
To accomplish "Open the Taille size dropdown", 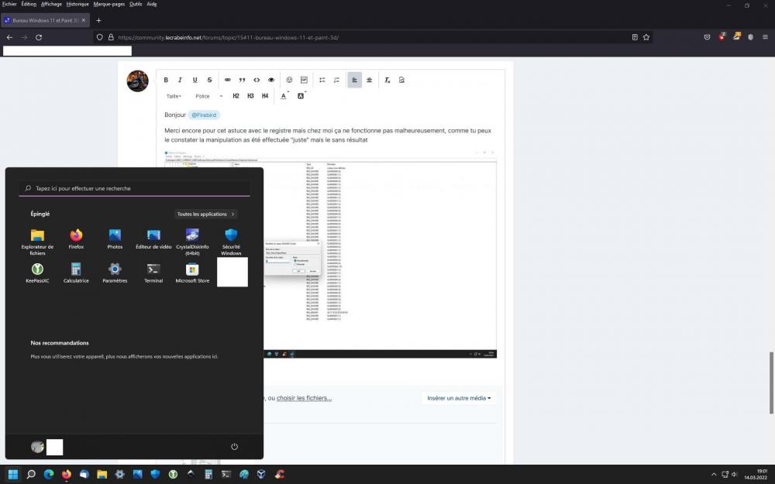I will (172, 95).
